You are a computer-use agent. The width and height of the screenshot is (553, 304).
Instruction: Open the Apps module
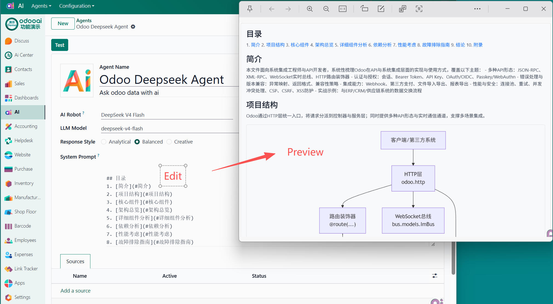[23, 283]
